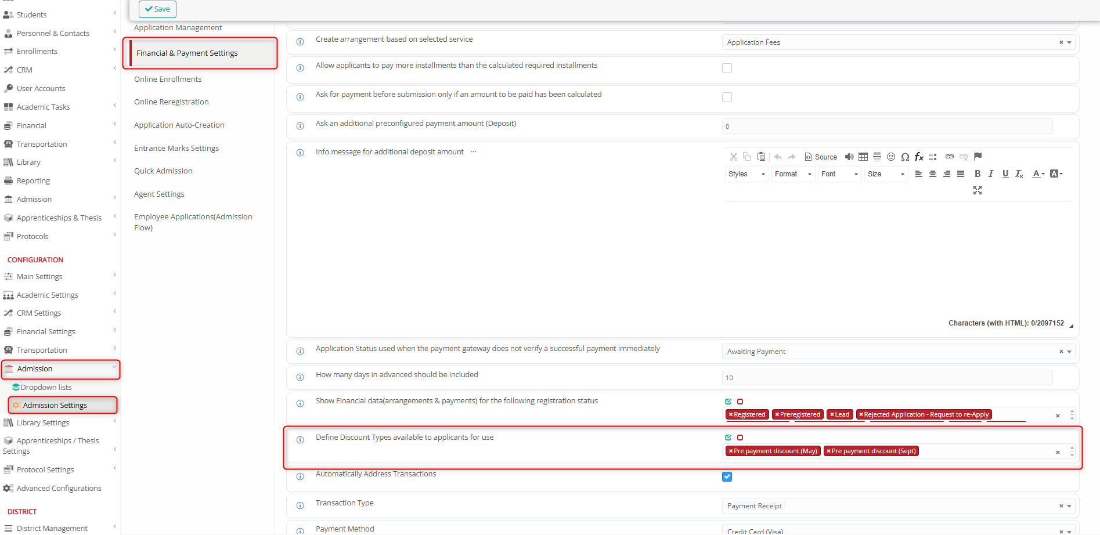Click the Save button
The height and width of the screenshot is (535, 1100).
point(157,9)
